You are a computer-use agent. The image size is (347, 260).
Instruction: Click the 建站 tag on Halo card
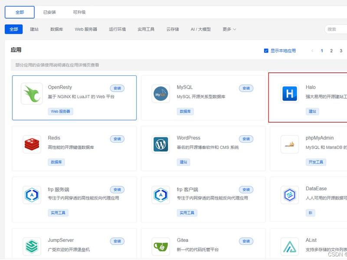pos(312,111)
